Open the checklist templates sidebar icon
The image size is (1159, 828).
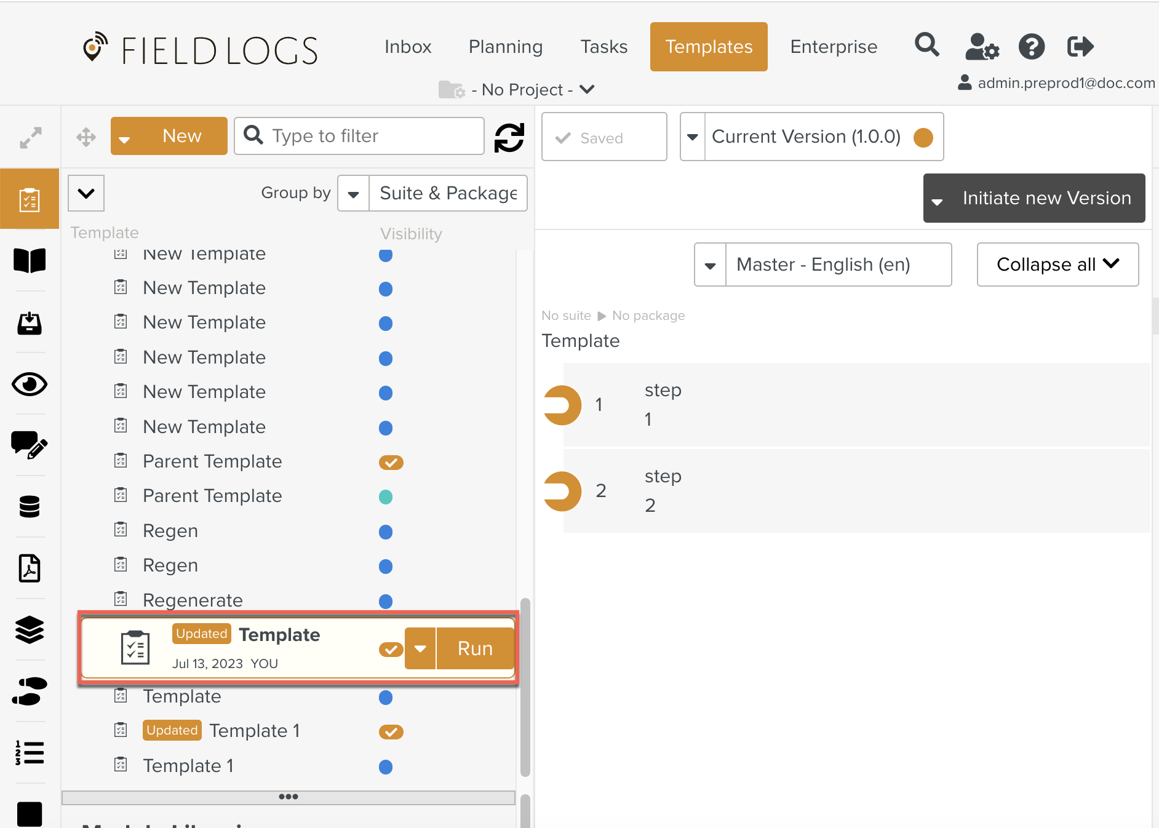click(30, 199)
